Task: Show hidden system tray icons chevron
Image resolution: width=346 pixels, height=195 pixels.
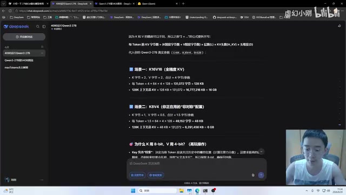Action: (307, 191)
